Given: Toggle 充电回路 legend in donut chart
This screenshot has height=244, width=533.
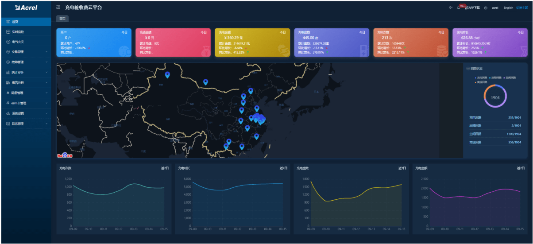Looking at the screenshot, I should coord(482,77).
